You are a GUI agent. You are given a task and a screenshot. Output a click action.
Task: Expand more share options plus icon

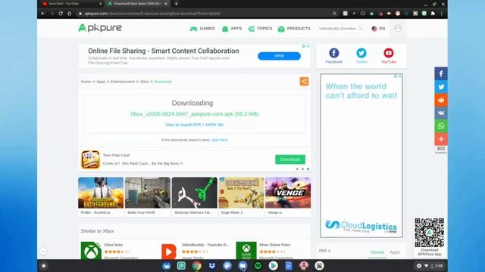click(441, 139)
